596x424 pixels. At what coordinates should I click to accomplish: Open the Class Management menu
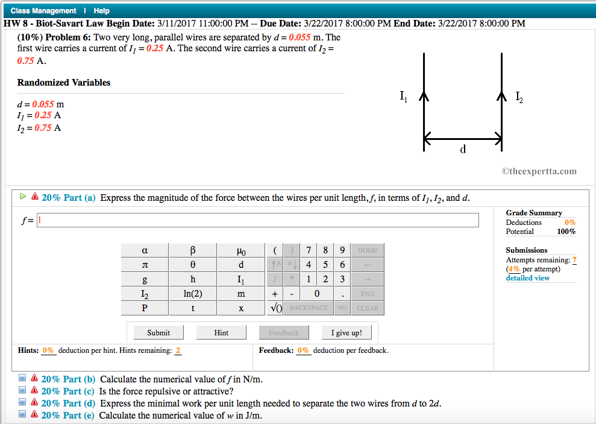point(43,11)
